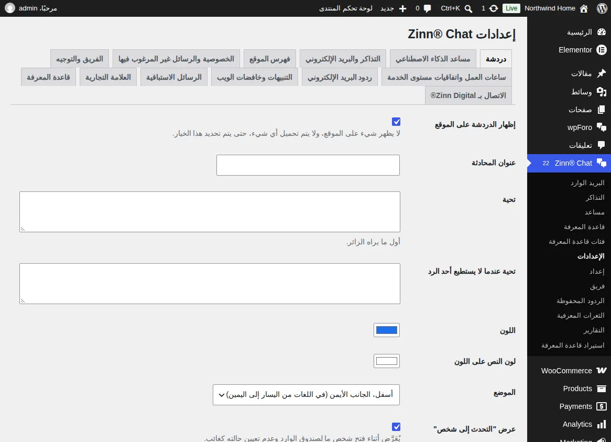Click the جديد new-content menu label
This screenshot has height=442, width=611.
(x=387, y=8)
